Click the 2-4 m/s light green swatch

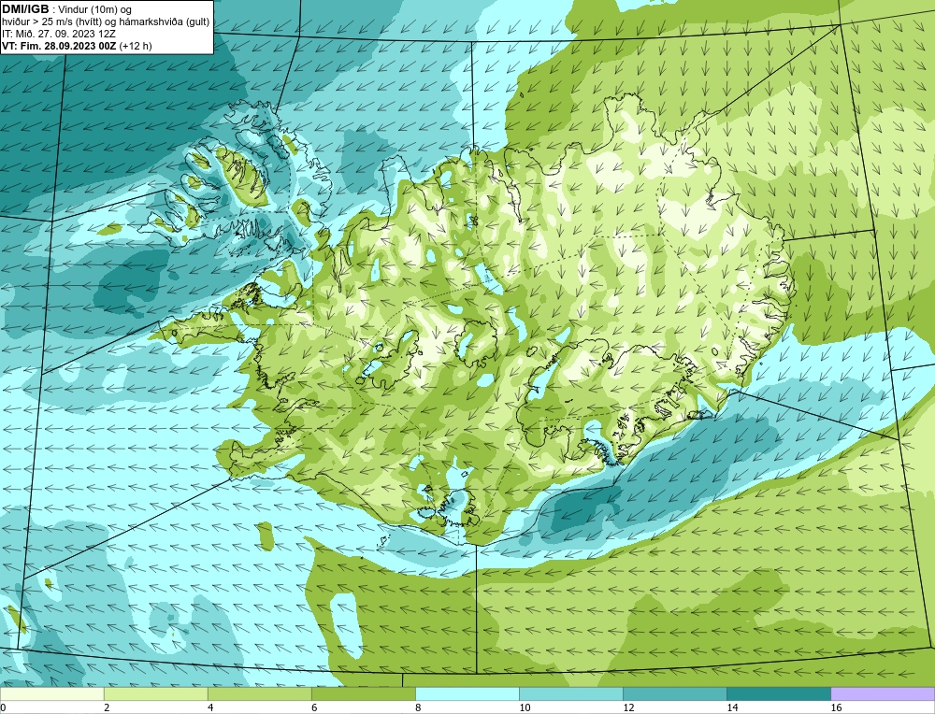pos(155,693)
